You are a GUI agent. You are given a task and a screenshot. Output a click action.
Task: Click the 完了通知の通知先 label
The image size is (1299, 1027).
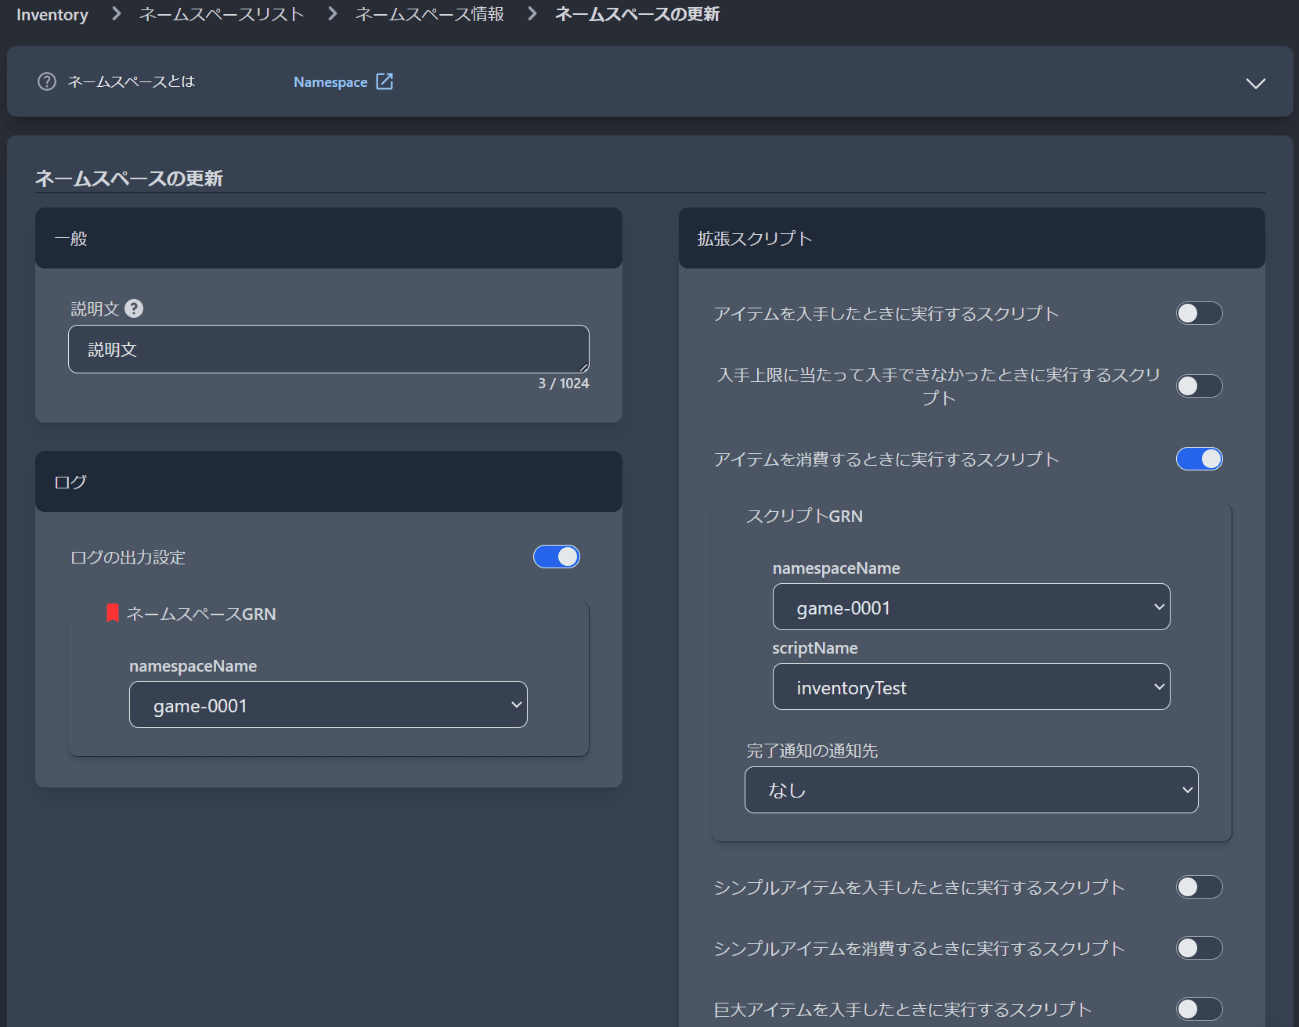coord(812,751)
